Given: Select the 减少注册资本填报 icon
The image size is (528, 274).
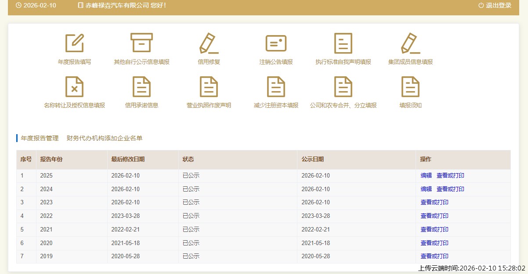Looking at the screenshot, I should click(x=276, y=86).
